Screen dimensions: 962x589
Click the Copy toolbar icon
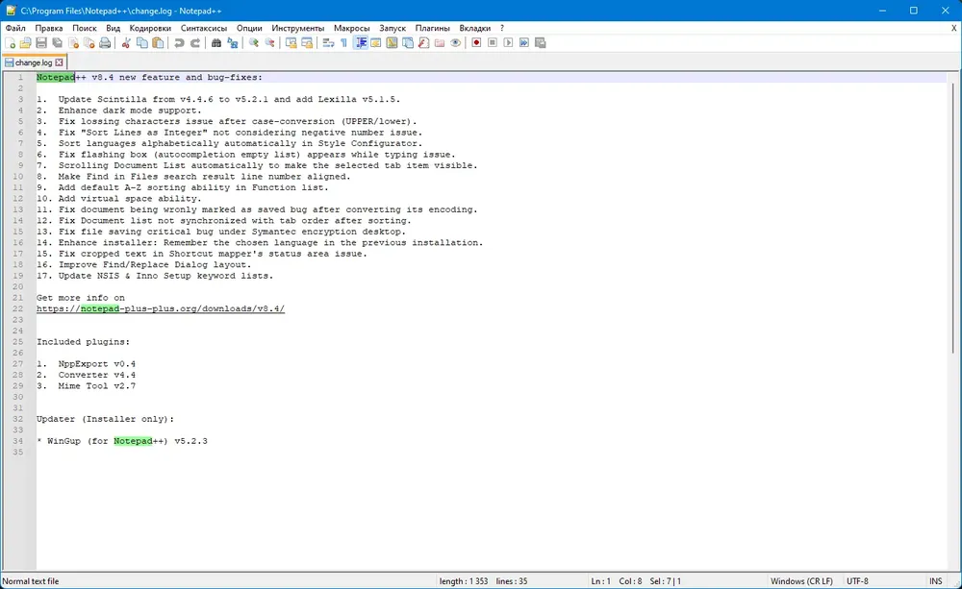pyautogui.click(x=141, y=43)
